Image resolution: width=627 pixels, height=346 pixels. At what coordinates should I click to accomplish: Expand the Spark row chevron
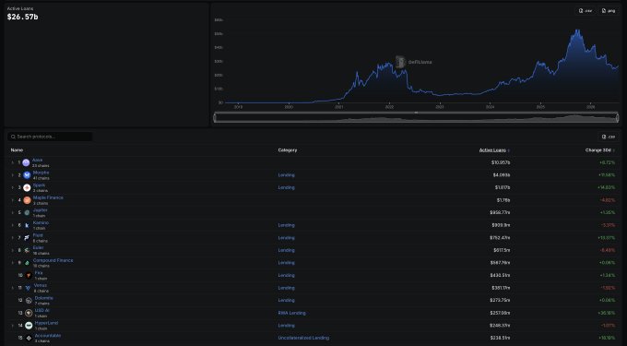tap(12, 187)
